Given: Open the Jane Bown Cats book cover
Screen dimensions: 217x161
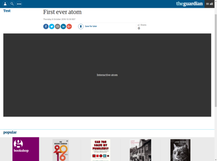Looking at the screenshot, I should [x=181, y=150].
